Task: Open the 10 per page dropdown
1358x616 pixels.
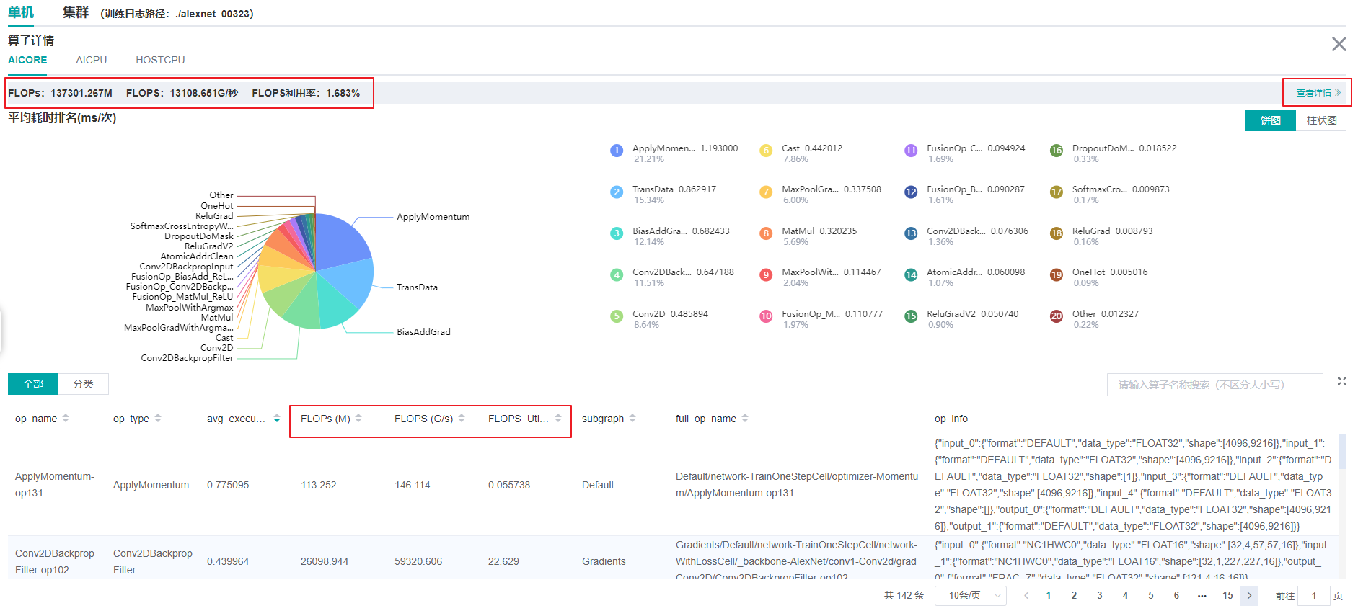Action: coord(970,596)
